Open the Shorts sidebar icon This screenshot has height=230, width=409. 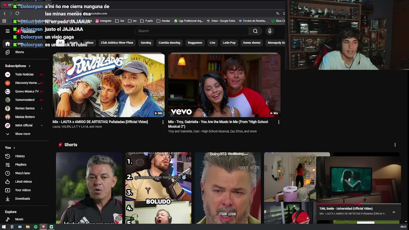(8, 52)
